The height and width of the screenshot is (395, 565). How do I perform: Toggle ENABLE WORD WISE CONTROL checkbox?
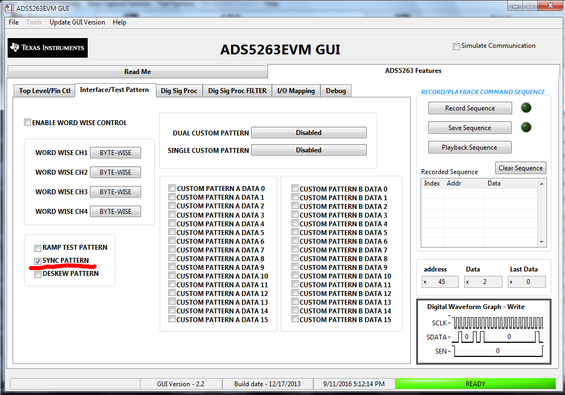click(x=27, y=122)
